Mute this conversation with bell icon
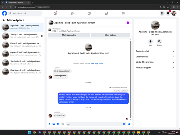180x135 pixels. [x=150, y=41]
